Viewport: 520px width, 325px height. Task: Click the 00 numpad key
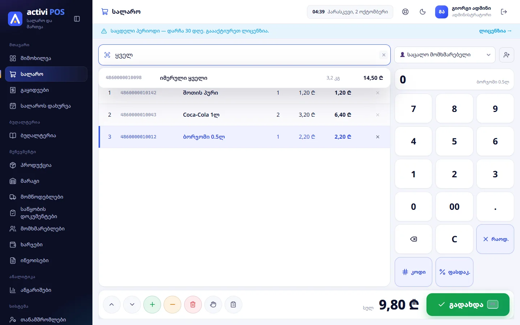pyautogui.click(x=454, y=207)
